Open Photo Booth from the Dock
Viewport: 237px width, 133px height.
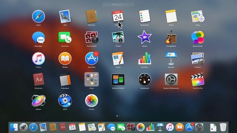pos(131,127)
